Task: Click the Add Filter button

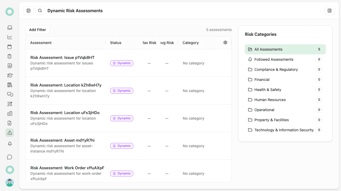Action: [x=37, y=30]
